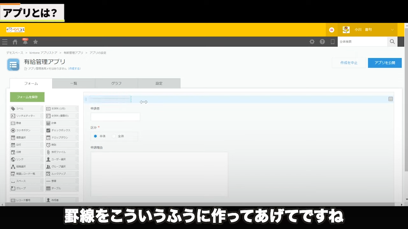This screenshot has height=229, width=408.
Task: Click the フォームを保存 button
Action: (x=27, y=97)
